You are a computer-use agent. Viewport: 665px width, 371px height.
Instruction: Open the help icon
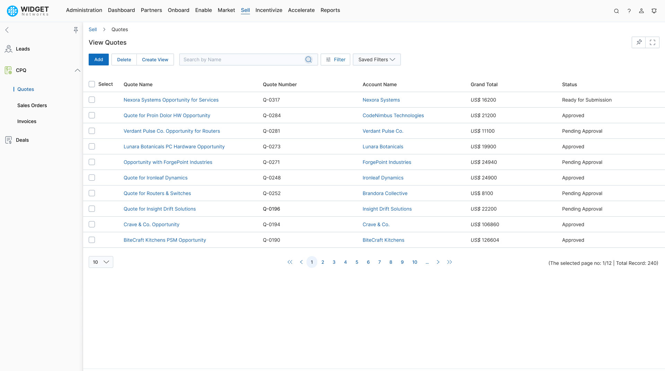(x=629, y=11)
